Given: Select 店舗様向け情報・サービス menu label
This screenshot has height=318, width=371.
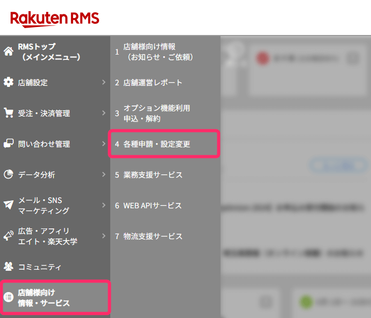Looking at the screenshot, I should click(44, 298).
